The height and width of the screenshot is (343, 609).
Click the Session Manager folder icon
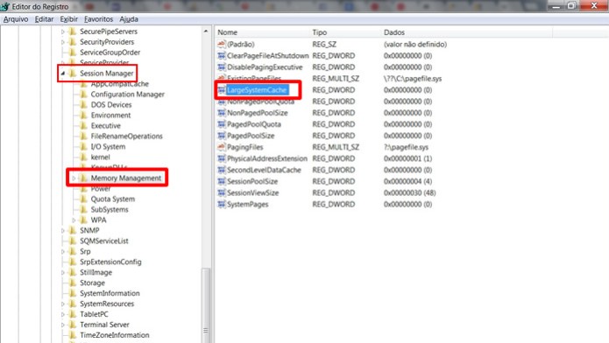coord(72,73)
